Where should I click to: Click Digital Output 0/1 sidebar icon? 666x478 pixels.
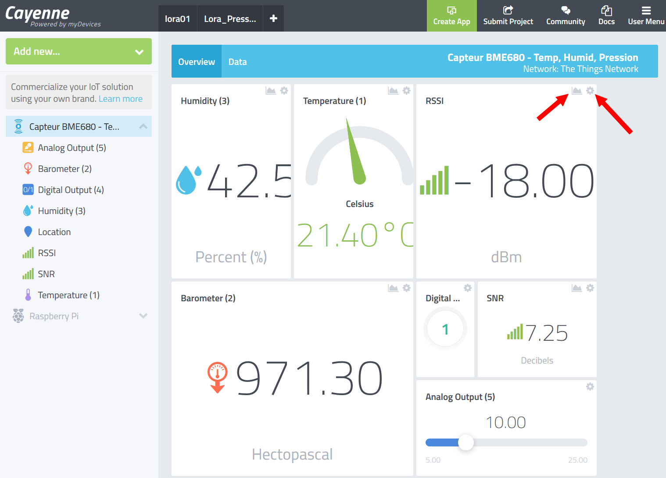[x=28, y=189]
